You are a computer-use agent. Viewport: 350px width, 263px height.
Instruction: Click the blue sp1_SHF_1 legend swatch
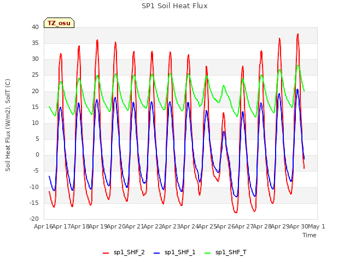click(157, 253)
